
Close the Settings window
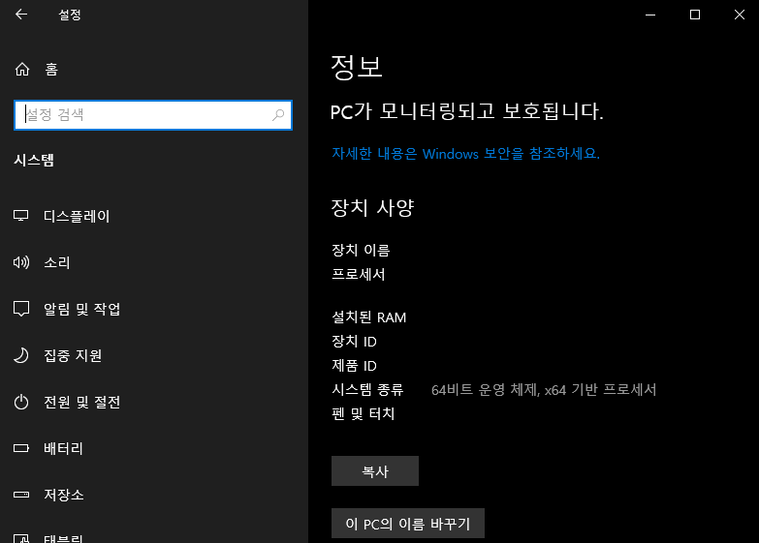click(x=740, y=15)
